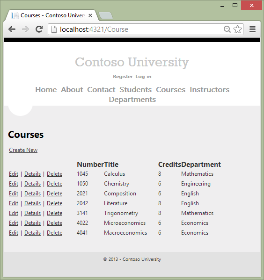
Task: Click the Credits column header
Action: pyautogui.click(x=169, y=165)
